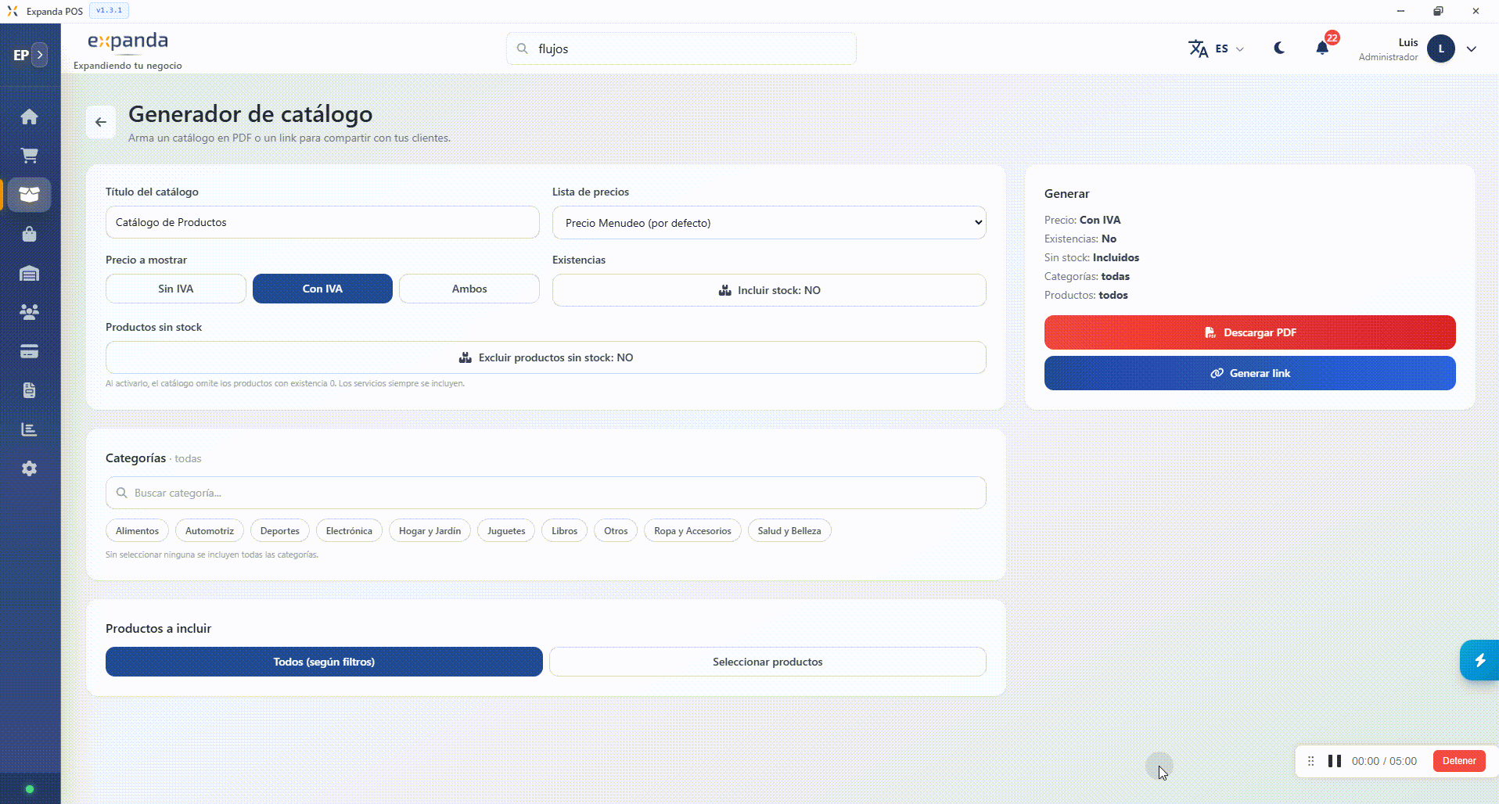Open the settings gear sidebar icon

(29, 468)
